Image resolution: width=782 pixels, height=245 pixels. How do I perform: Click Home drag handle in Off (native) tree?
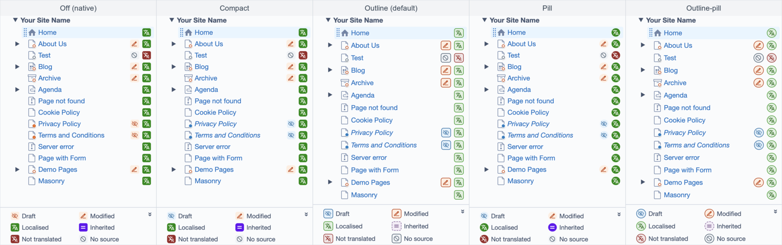(25, 33)
